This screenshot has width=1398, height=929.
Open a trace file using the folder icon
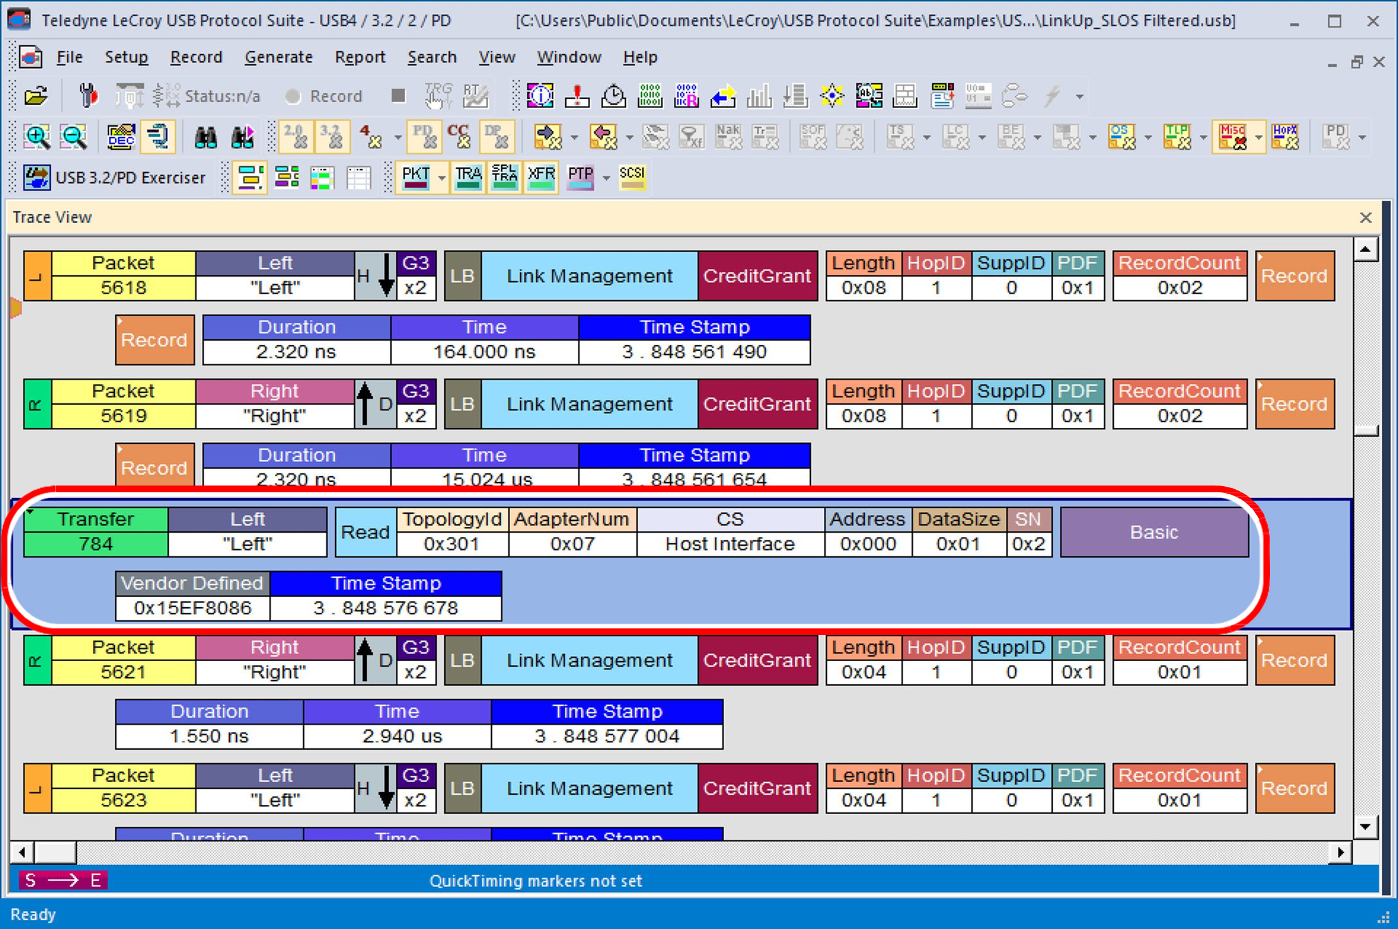36,96
